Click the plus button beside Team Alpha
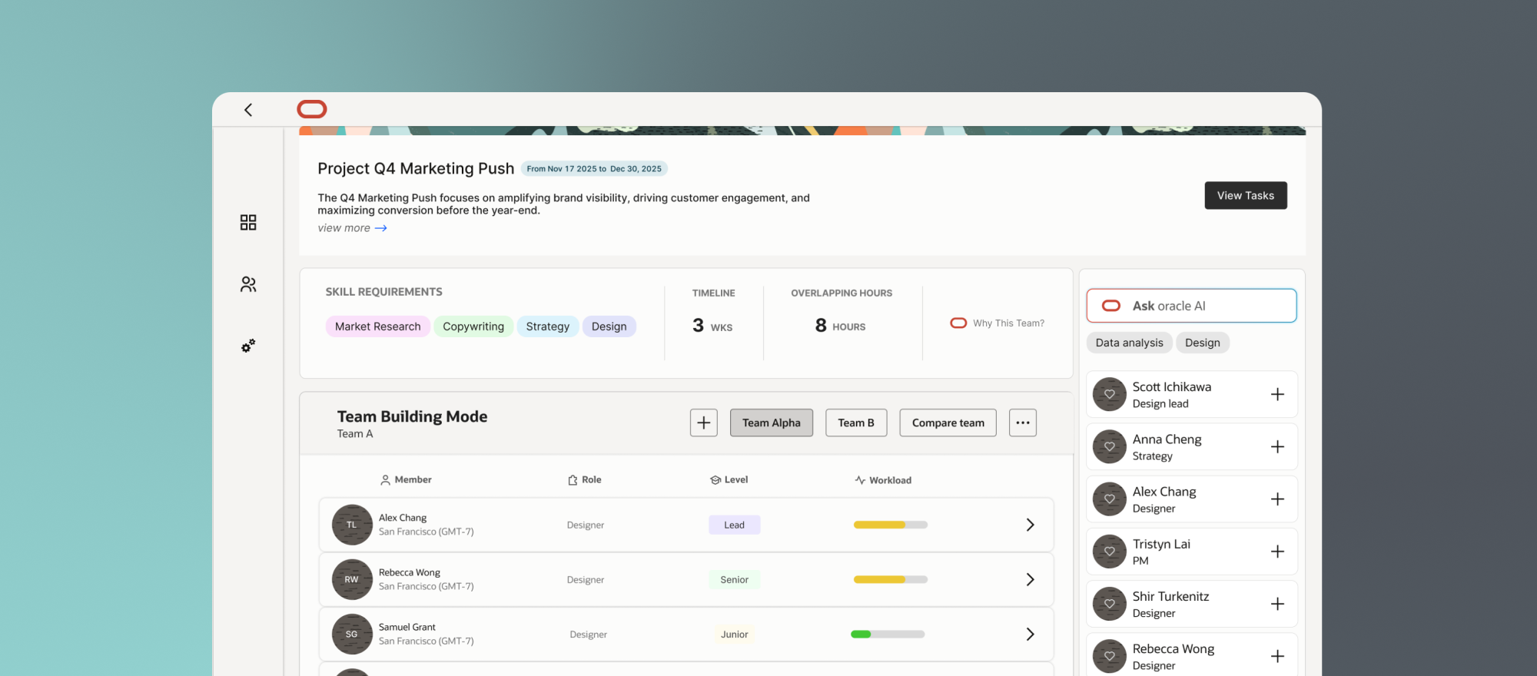Viewport: 1537px width, 676px height. click(704, 422)
